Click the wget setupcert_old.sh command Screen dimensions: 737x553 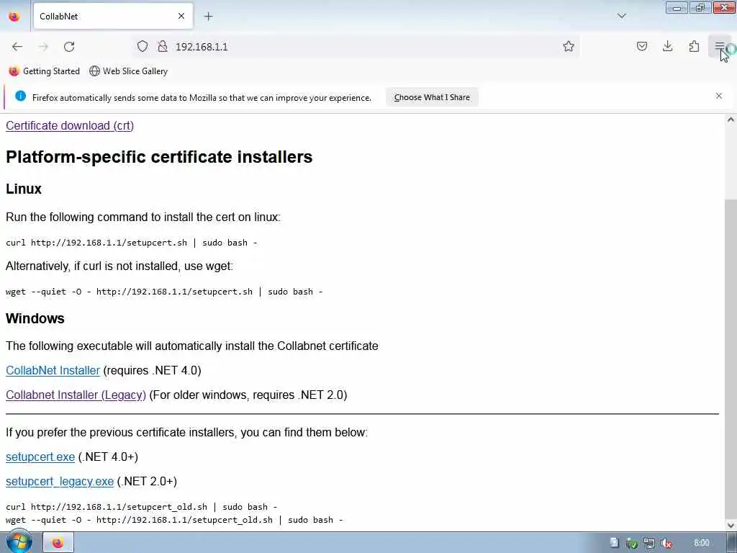(x=174, y=520)
